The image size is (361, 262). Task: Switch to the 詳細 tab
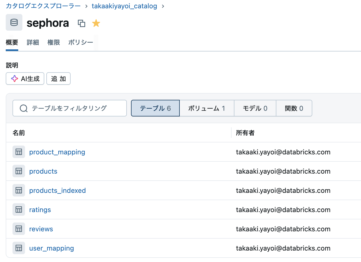tap(33, 42)
